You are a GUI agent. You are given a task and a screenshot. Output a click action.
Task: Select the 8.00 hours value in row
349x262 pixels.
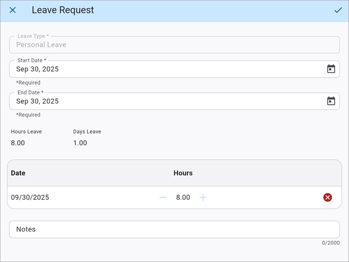(x=183, y=197)
